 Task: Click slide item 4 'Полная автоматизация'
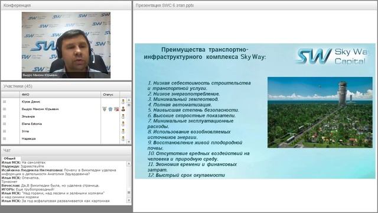point(180,105)
